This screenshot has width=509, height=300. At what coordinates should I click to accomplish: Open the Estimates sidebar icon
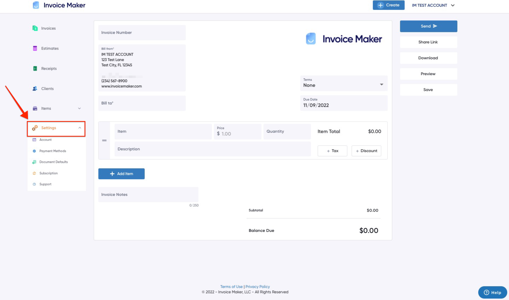35,48
